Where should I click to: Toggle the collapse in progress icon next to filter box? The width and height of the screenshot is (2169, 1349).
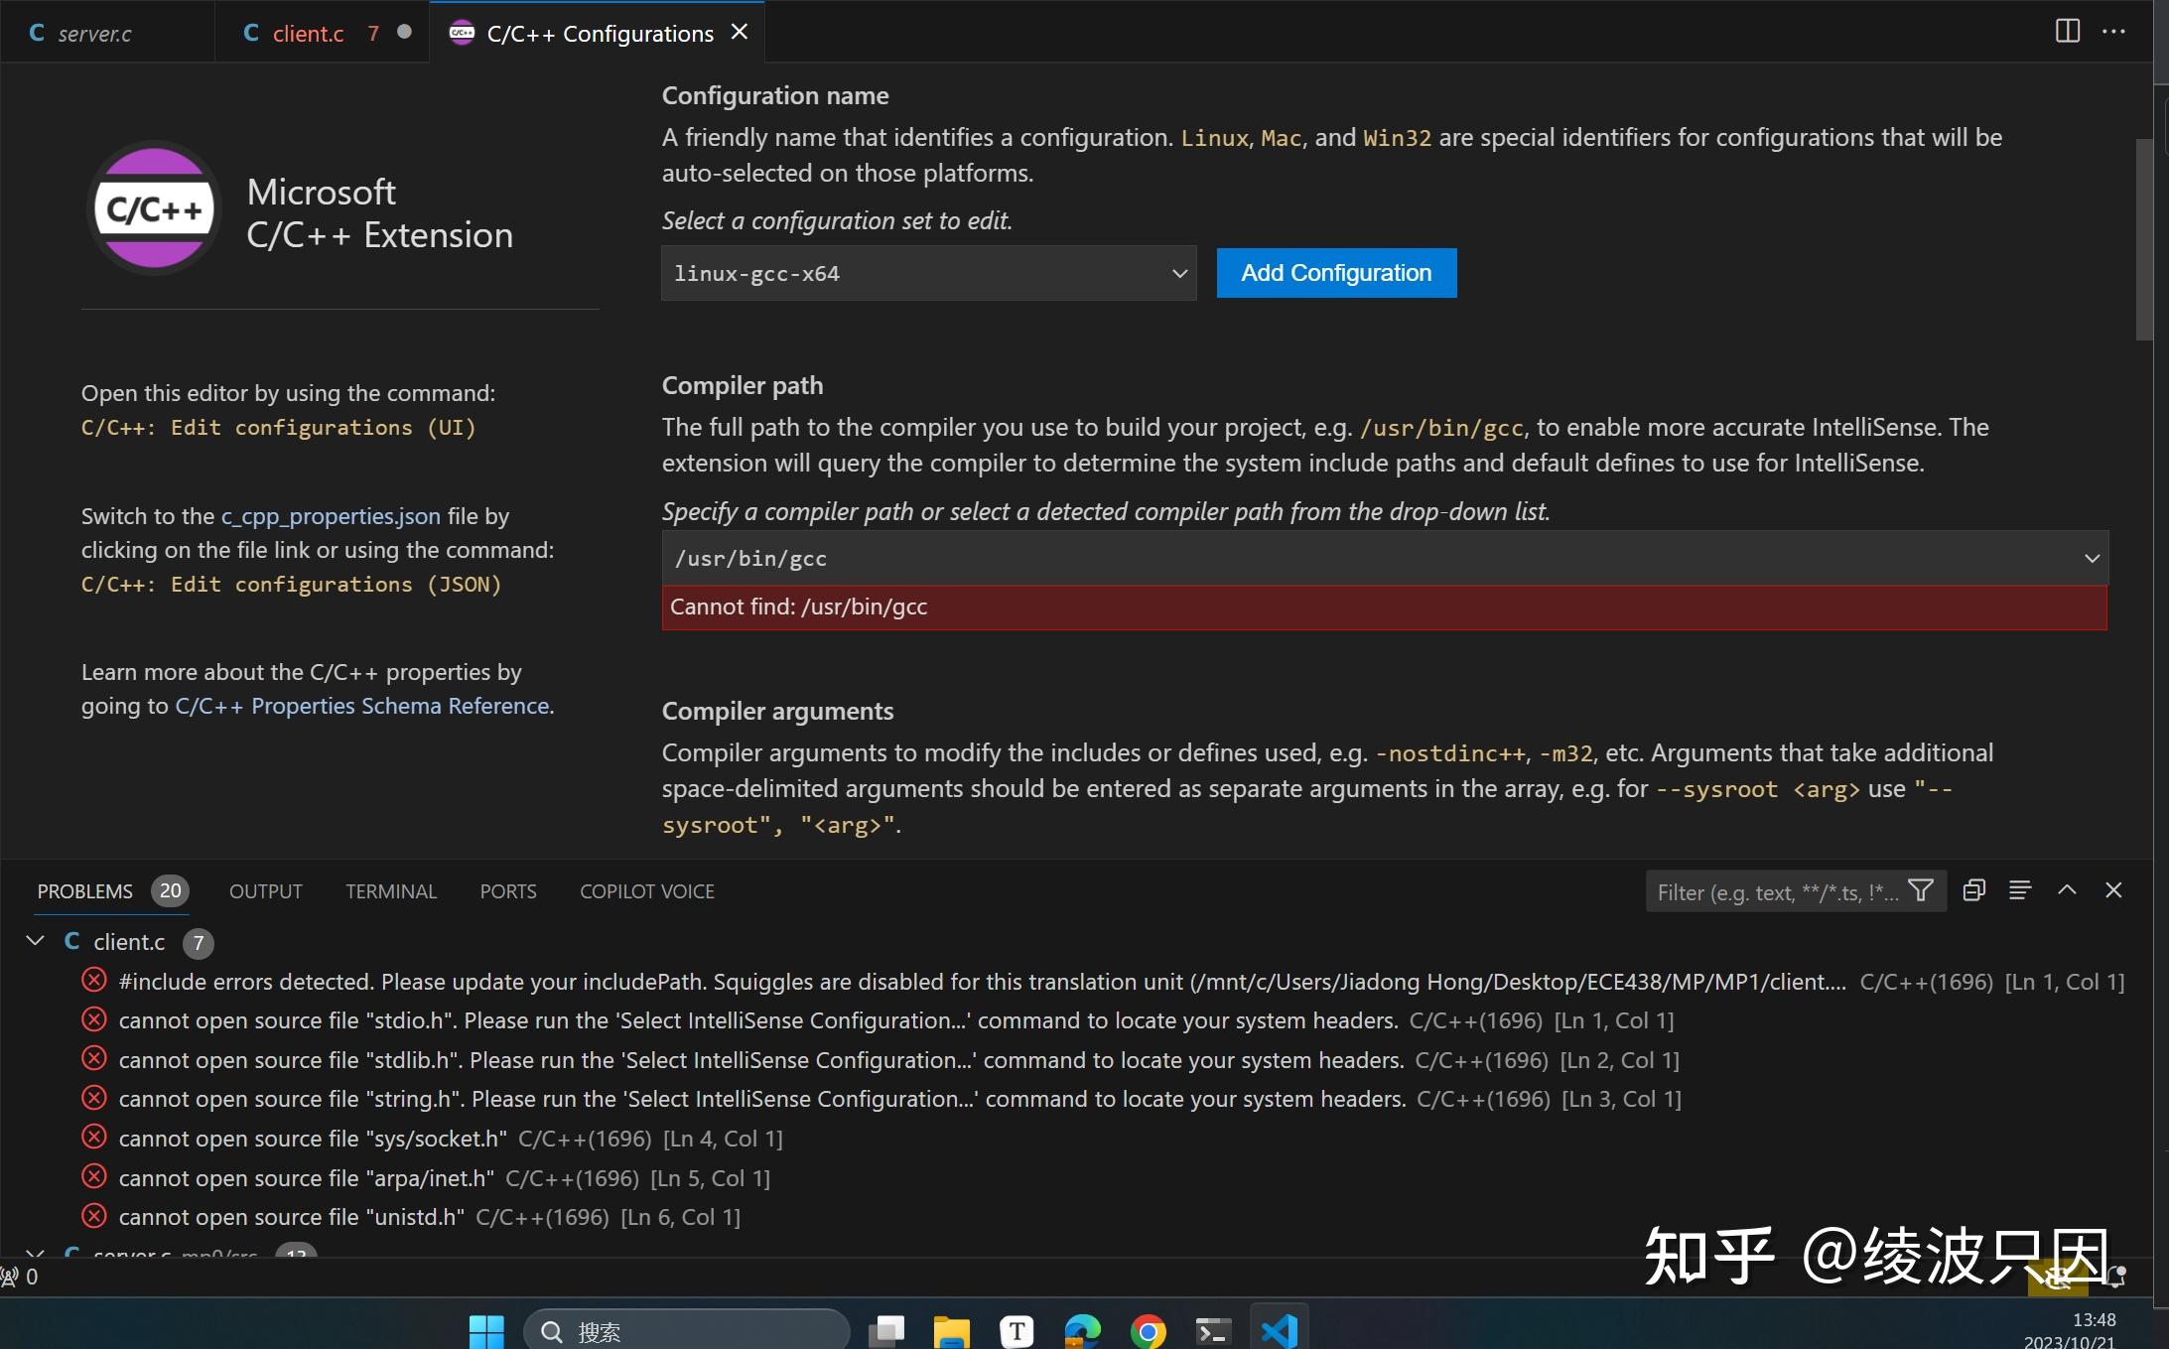pos(1974,890)
